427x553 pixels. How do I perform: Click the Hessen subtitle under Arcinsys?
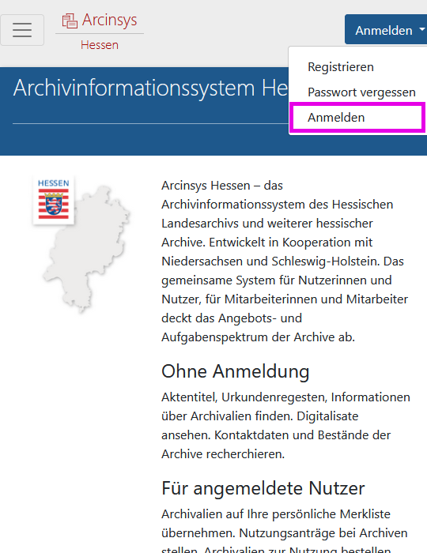click(100, 45)
